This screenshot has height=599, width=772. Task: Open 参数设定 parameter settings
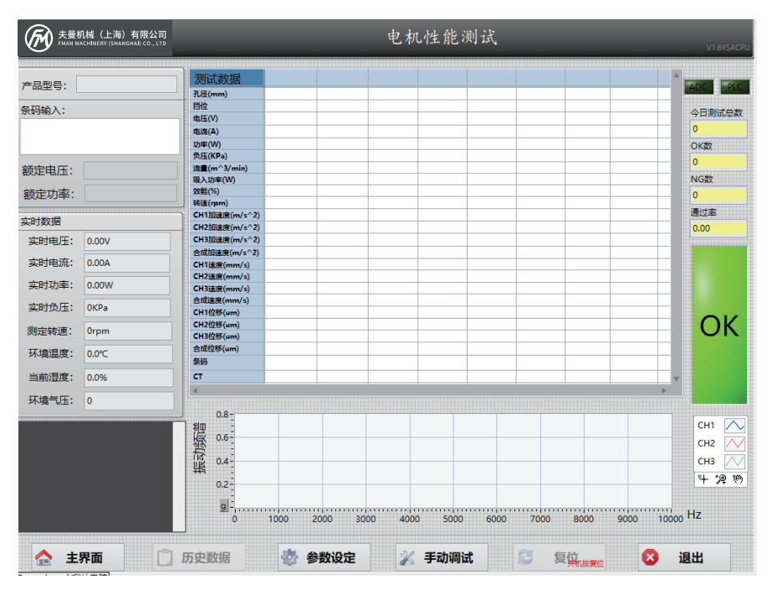(x=324, y=558)
